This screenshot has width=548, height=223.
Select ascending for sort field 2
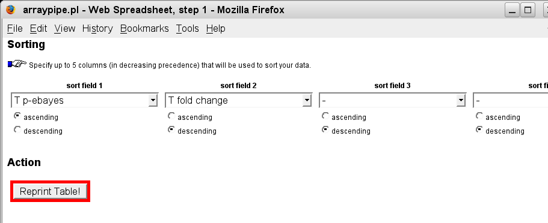(x=171, y=116)
